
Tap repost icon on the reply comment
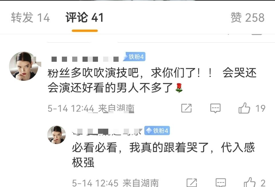coord(192,183)
